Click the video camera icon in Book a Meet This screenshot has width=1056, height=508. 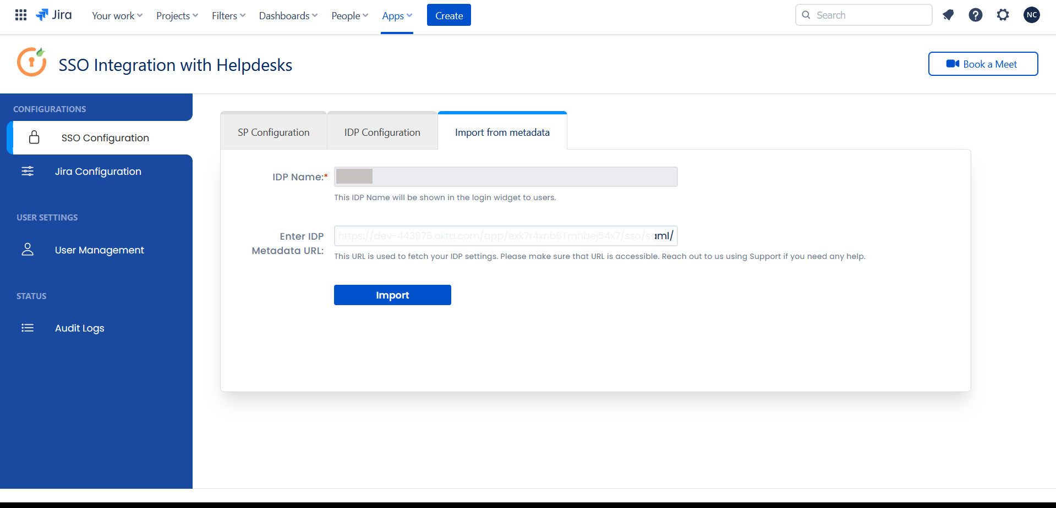[953, 64]
